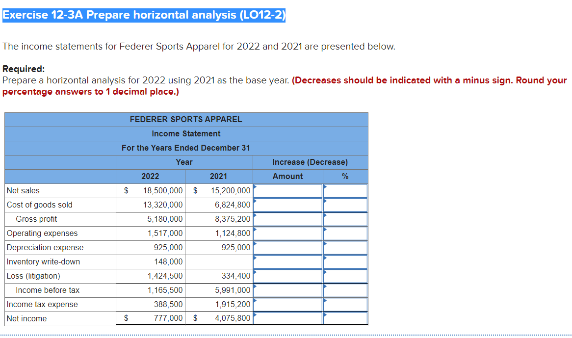This screenshot has height=338, width=572.
Task: Click the blue flag in Operating expenses % cell
Action: [x=324, y=230]
